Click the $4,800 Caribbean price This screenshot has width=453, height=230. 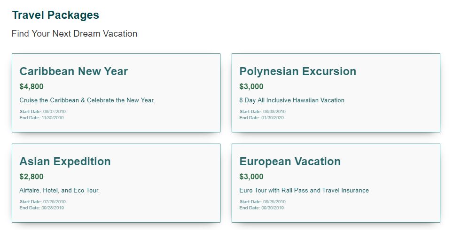point(31,87)
